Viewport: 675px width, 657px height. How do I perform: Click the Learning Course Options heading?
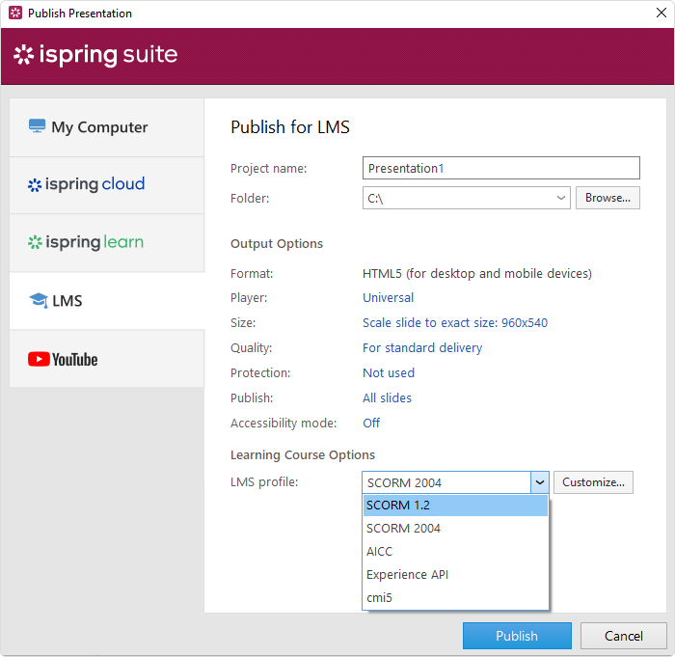pos(303,455)
